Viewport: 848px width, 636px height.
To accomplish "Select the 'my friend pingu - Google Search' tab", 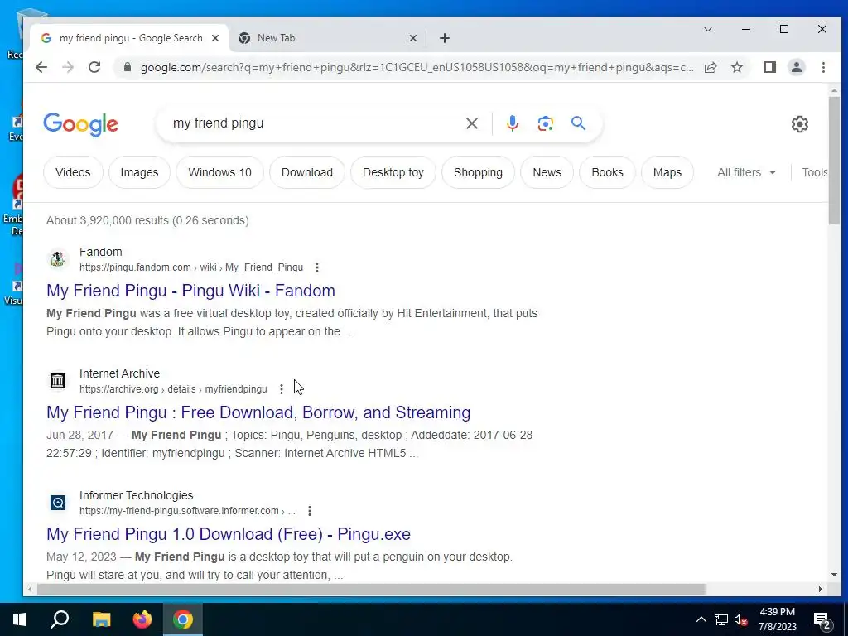I will pos(130,38).
